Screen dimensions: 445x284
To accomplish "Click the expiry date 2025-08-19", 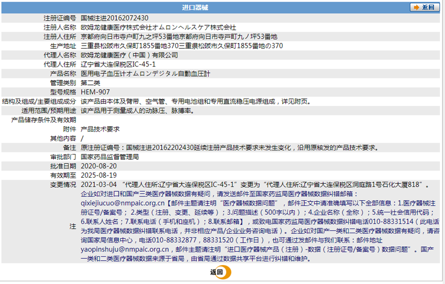I will point(99,175).
